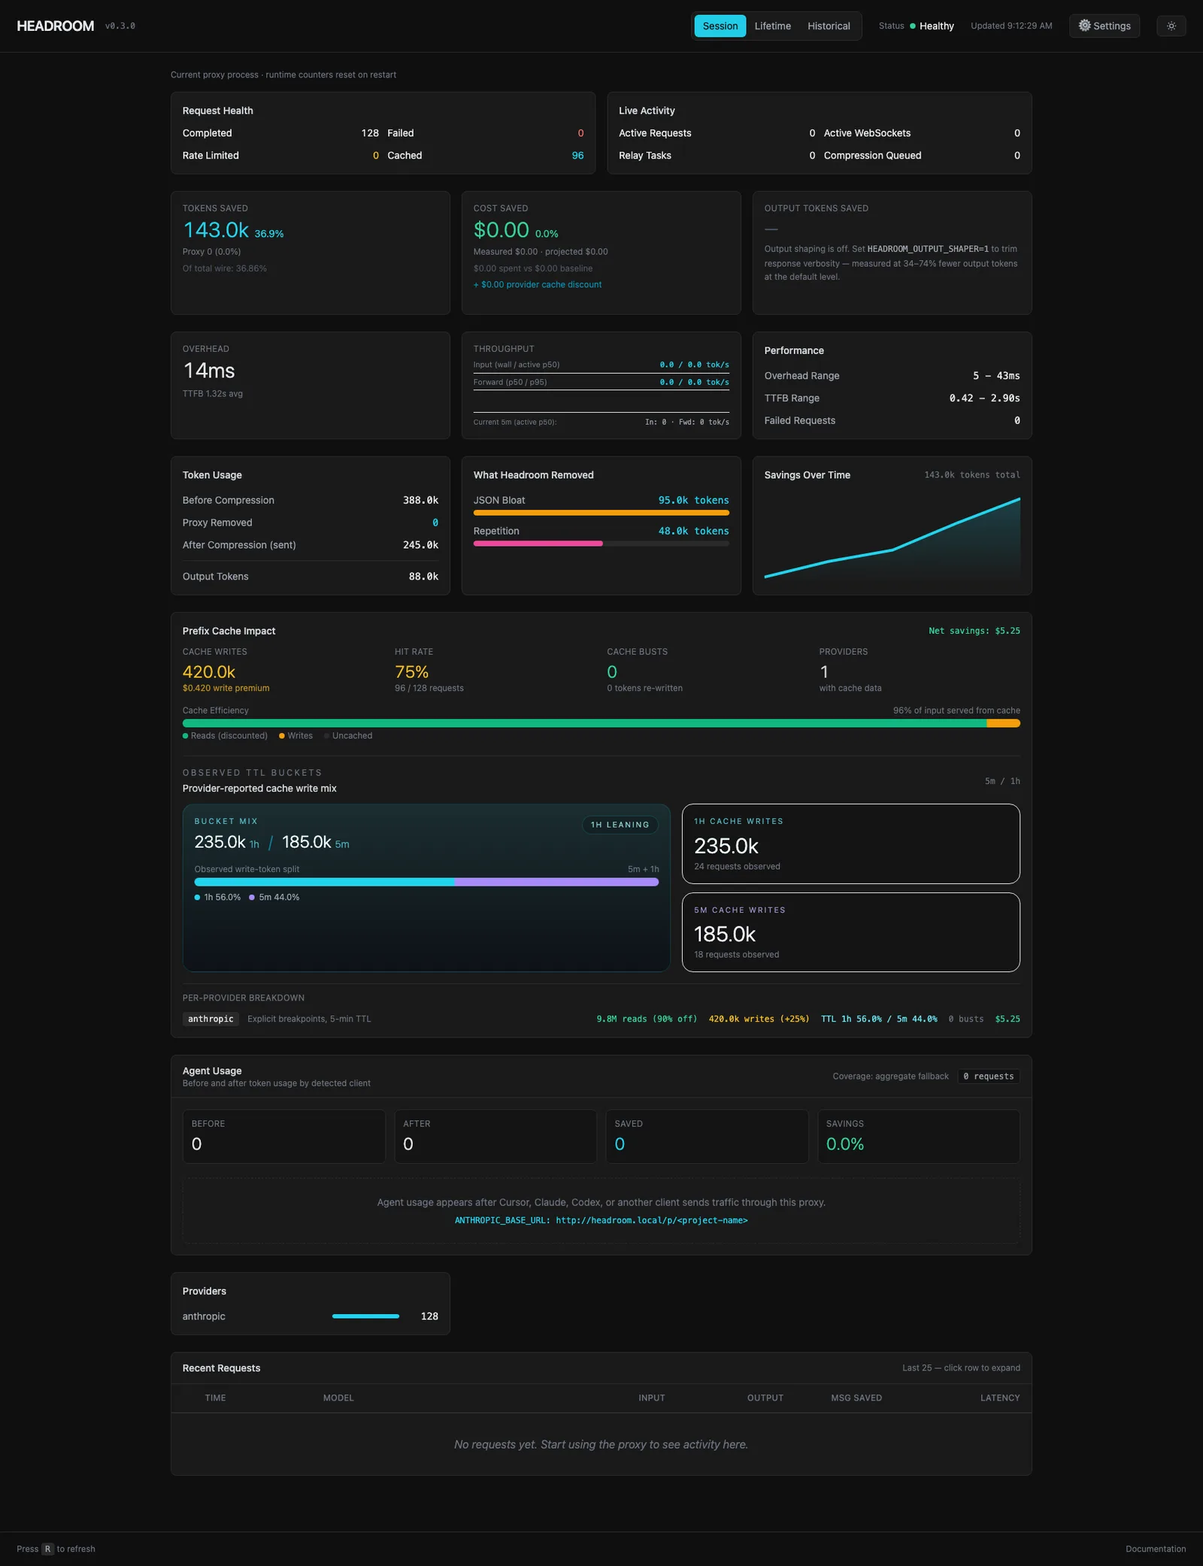Click the green Healthy status dot
The height and width of the screenshot is (1566, 1203).
click(x=913, y=26)
